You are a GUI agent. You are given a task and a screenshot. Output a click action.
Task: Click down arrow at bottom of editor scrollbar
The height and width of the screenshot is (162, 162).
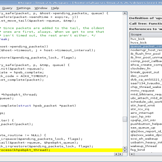(125, 151)
